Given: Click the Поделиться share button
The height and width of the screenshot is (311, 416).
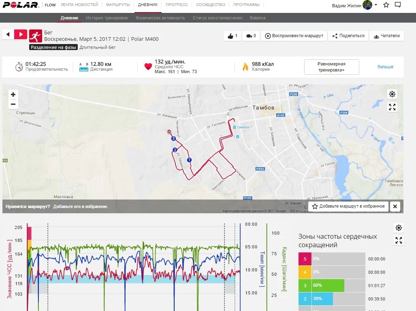Looking at the screenshot, I should [348, 36].
